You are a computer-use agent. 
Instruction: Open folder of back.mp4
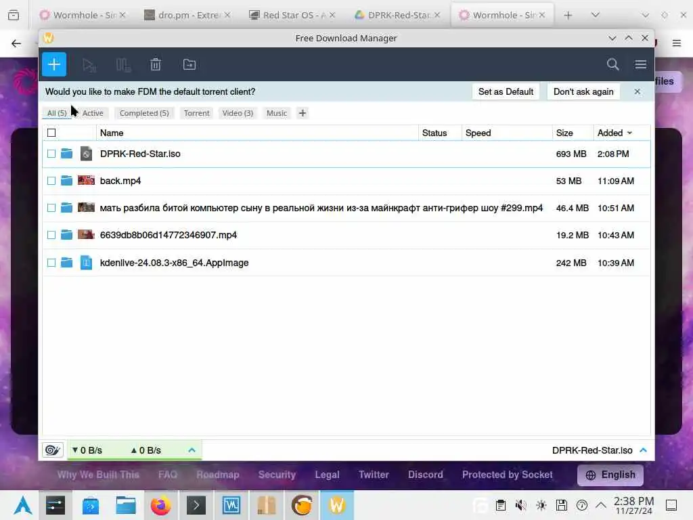click(x=67, y=181)
